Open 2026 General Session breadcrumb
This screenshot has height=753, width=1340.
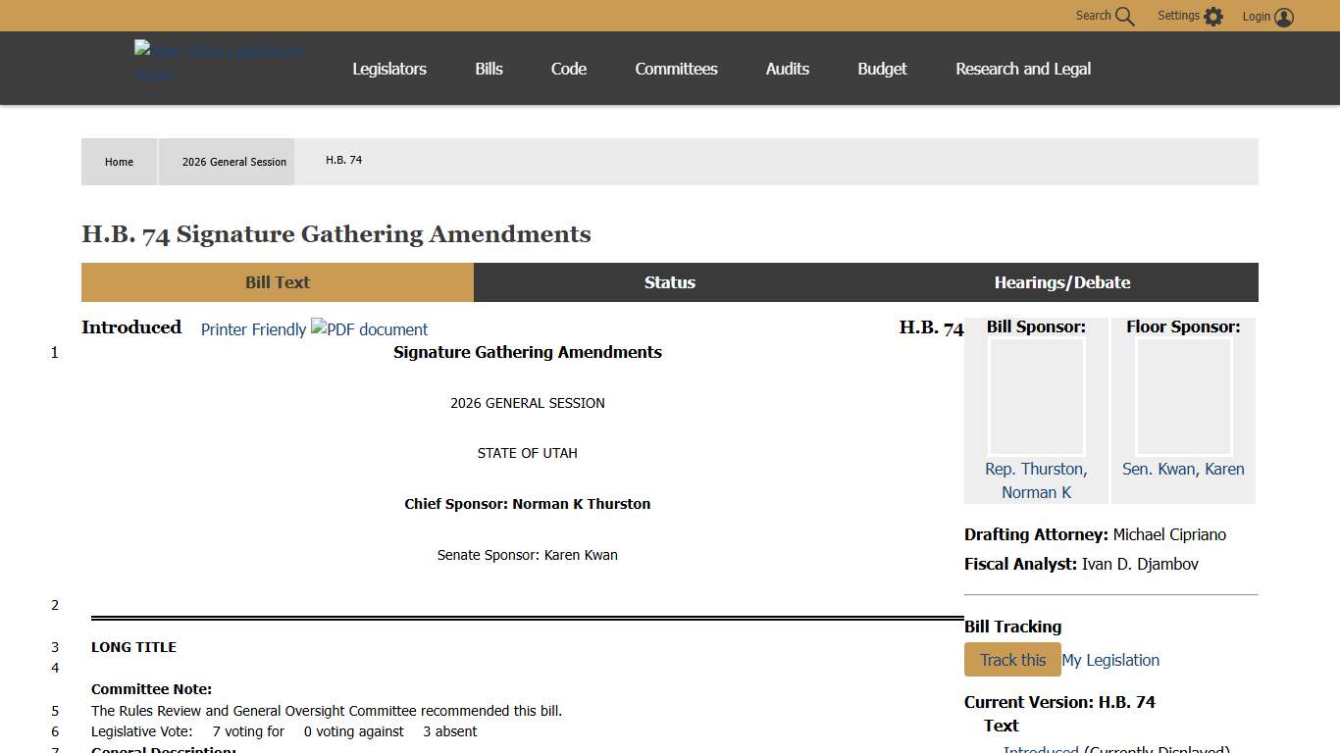[233, 161]
